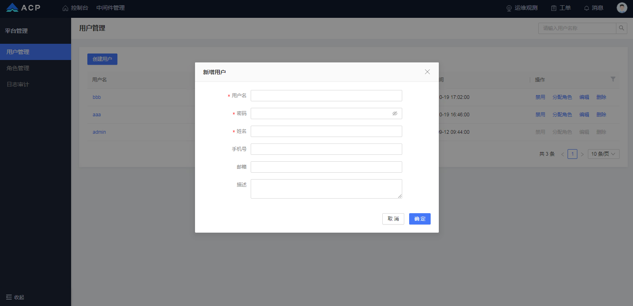This screenshot has width=633, height=306.
Task: Open the table filter funnel icon
Action: click(613, 79)
